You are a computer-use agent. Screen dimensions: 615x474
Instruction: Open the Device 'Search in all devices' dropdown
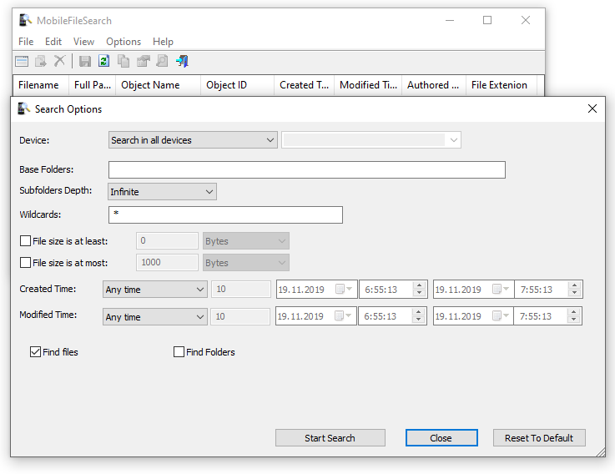click(x=193, y=140)
